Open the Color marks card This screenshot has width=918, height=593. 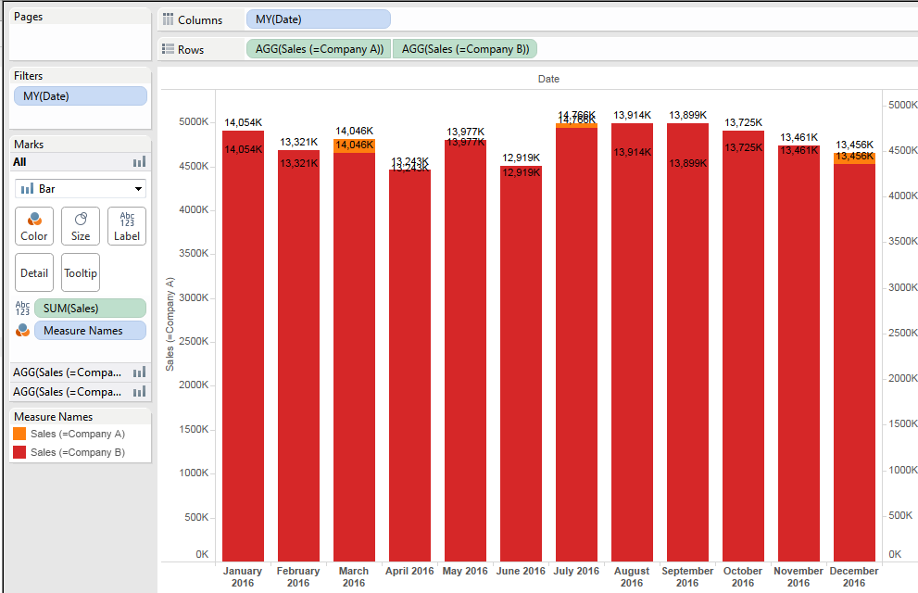(34, 226)
